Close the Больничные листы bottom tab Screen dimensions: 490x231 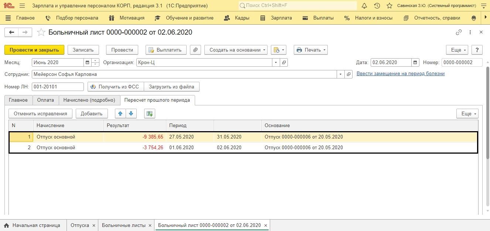click(x=150, y=225)
